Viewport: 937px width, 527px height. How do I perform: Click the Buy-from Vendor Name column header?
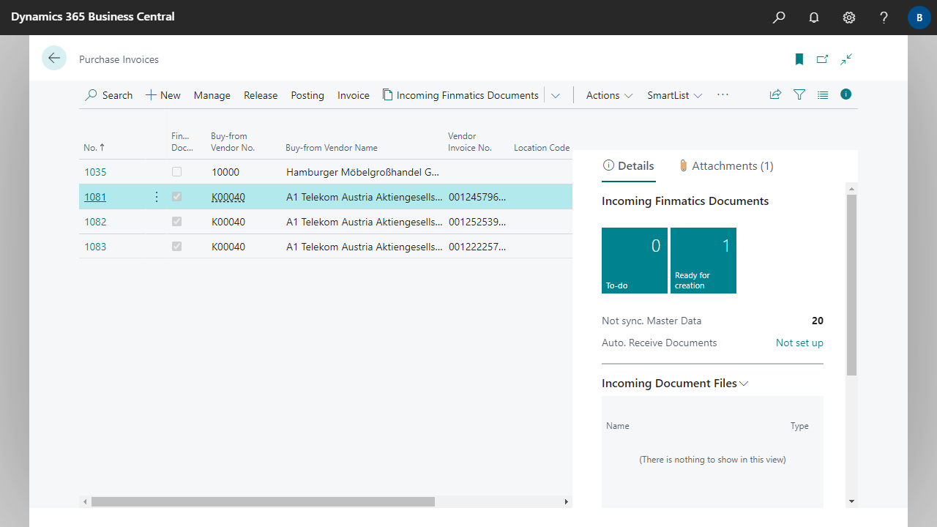[332, 147]
